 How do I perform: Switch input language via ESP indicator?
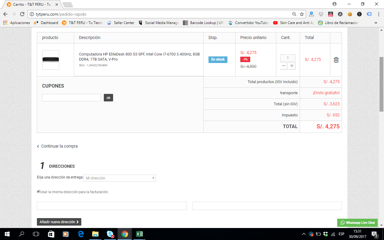point(341,234)
